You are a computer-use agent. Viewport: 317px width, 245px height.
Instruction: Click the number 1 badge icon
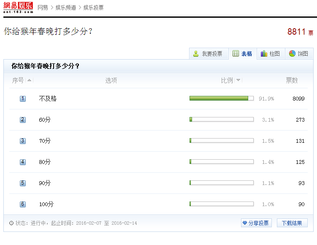point(23,98)
